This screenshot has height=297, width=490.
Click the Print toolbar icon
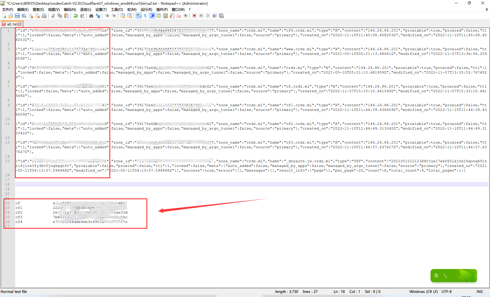pyautogui.click(x=44, y=16)
